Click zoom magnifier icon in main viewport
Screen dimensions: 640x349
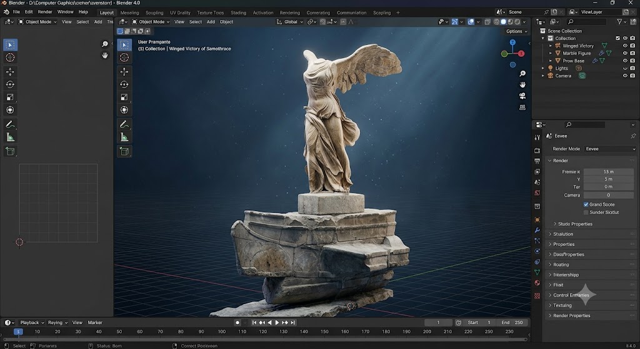(x=522, y=74)
